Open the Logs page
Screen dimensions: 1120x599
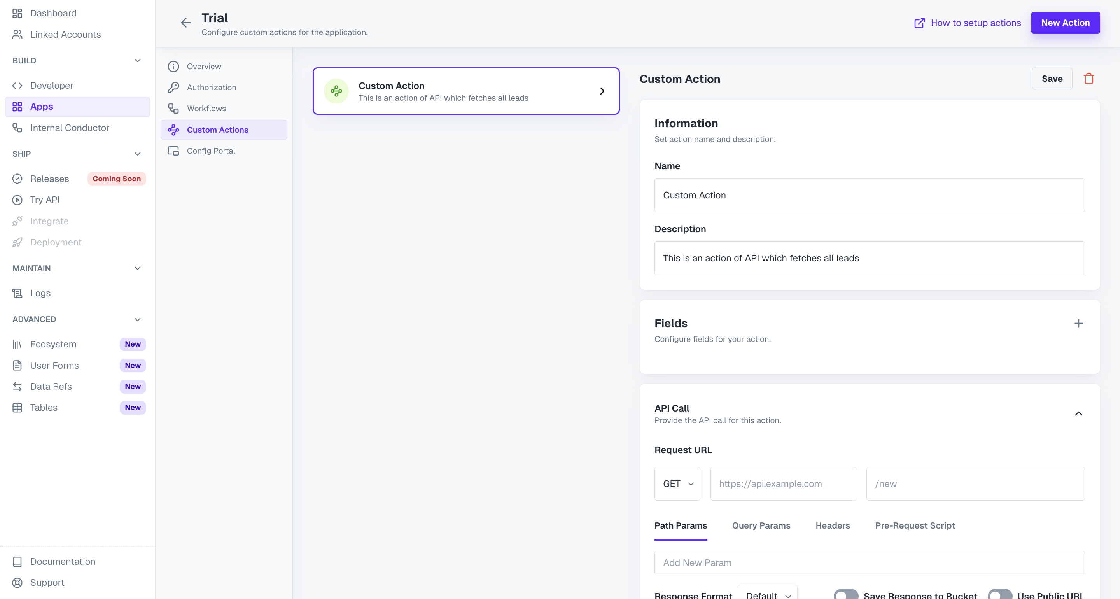click(40, 293)
